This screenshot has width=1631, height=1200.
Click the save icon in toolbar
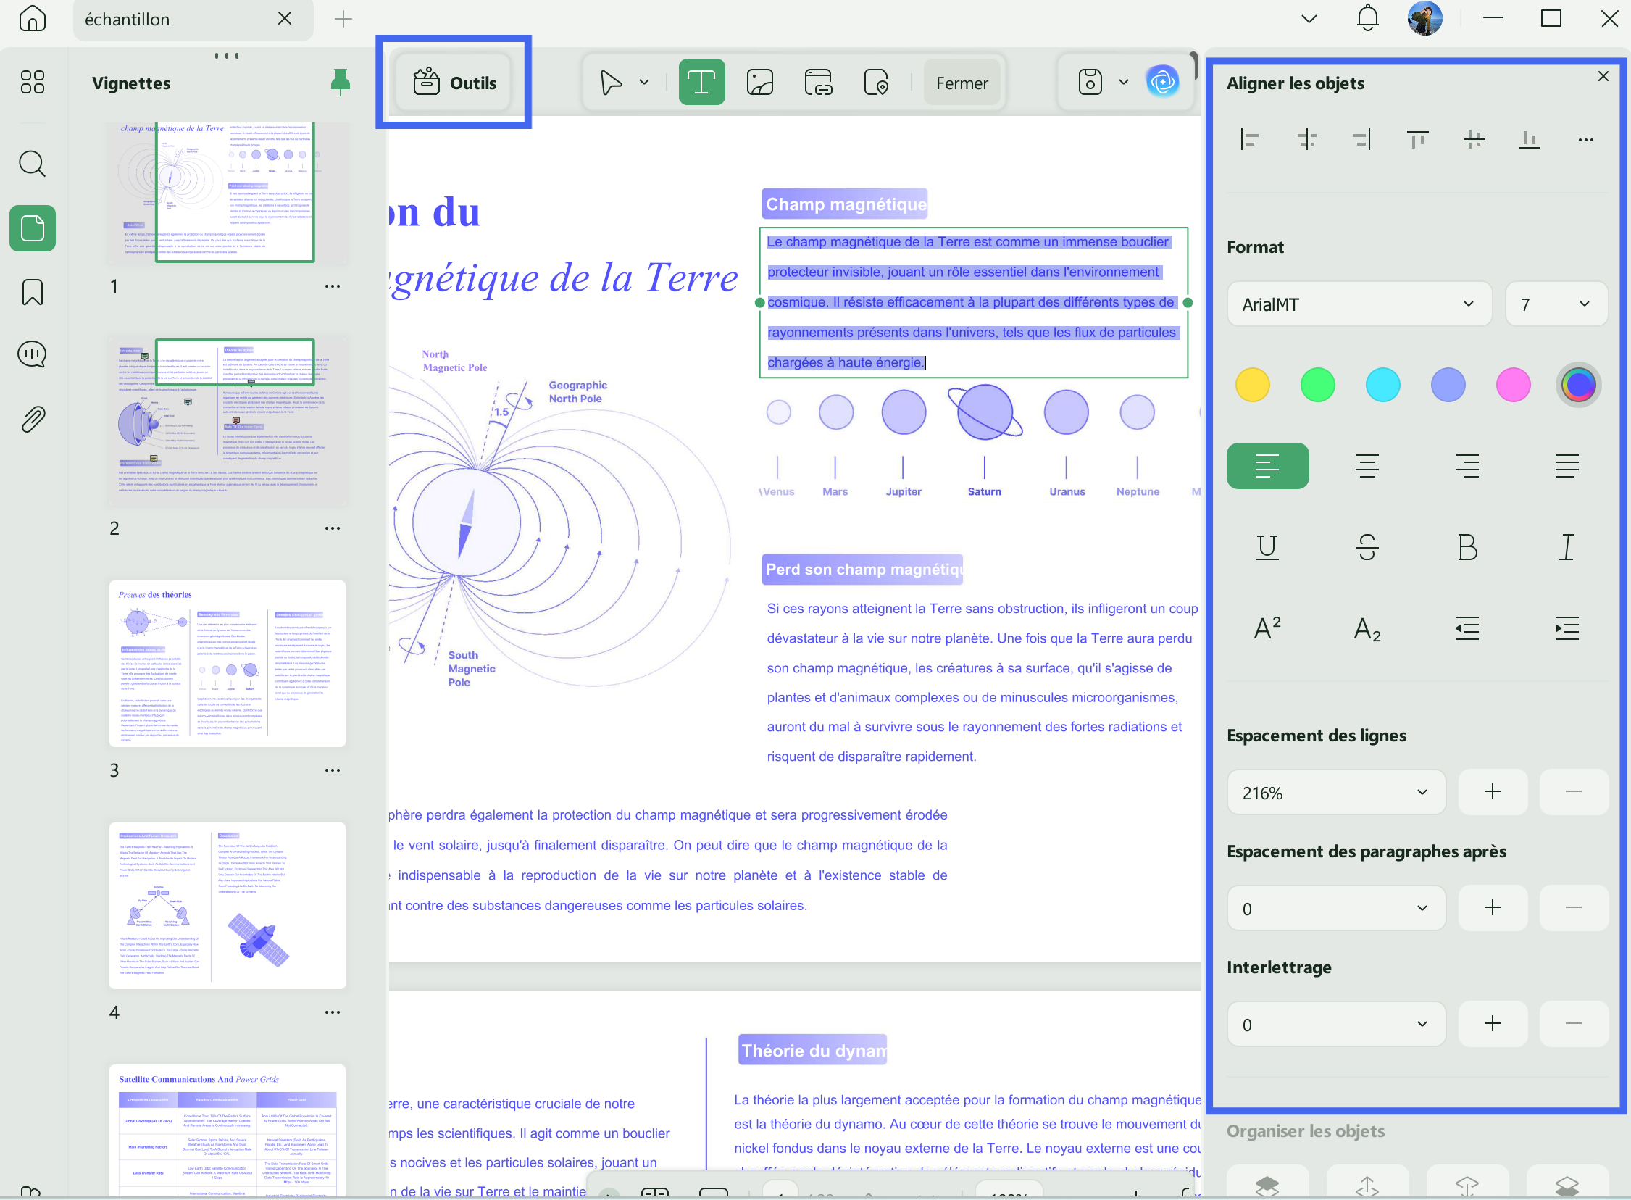[1090, 82]
